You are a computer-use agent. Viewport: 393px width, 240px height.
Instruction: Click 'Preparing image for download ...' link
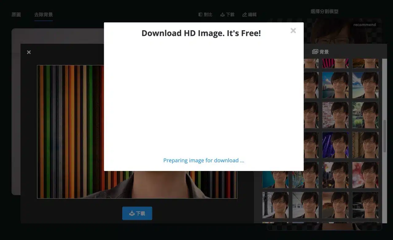tap(204, 161)
